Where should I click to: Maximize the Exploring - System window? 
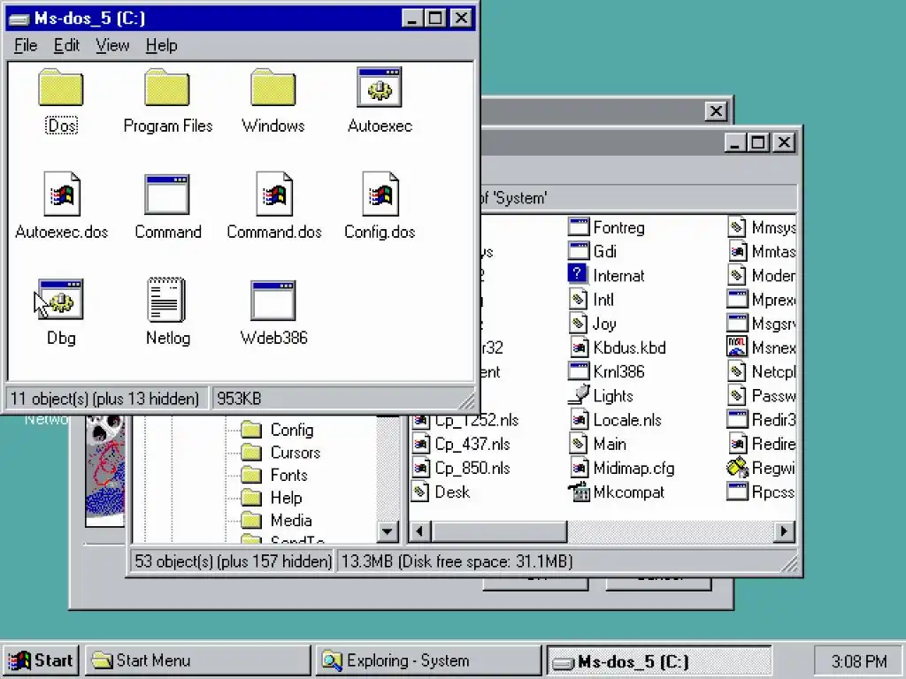point(758,142)
